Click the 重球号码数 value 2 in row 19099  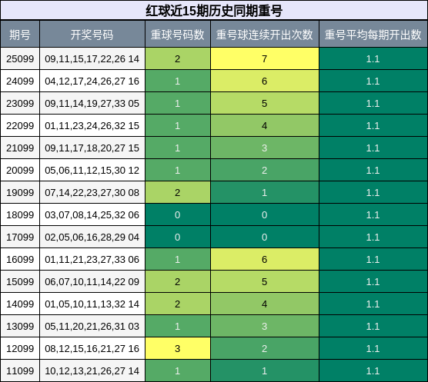click(x=178, y=193)
